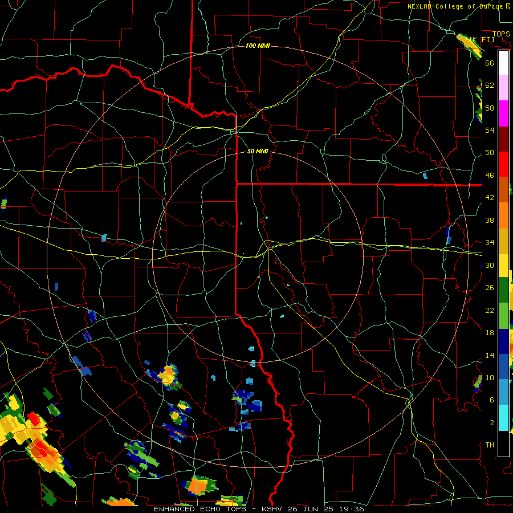
Task: Click the legend value "58"
Action: point(490,108)
